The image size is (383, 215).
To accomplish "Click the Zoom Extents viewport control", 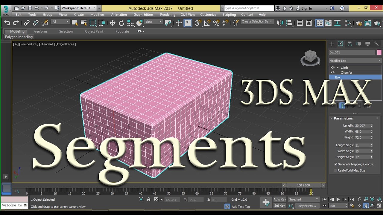I will pyautogui.click(x=372, y=199).
